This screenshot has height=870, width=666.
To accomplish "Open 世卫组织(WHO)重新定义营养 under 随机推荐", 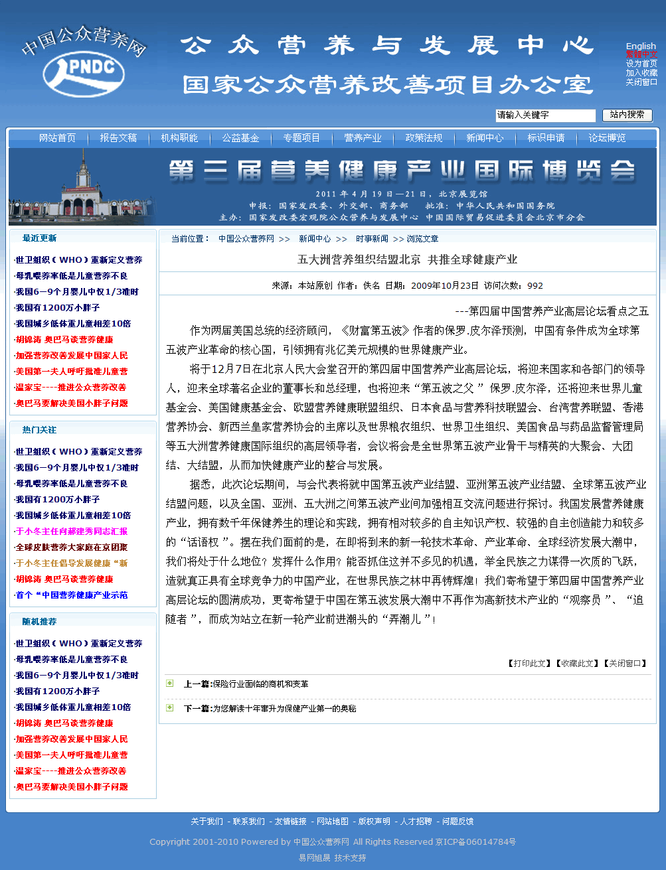I will click(79, 644).
